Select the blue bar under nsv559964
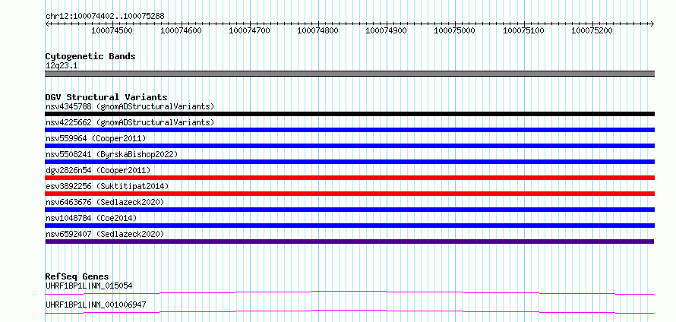The image size is (676, 322). click(349, 146)
